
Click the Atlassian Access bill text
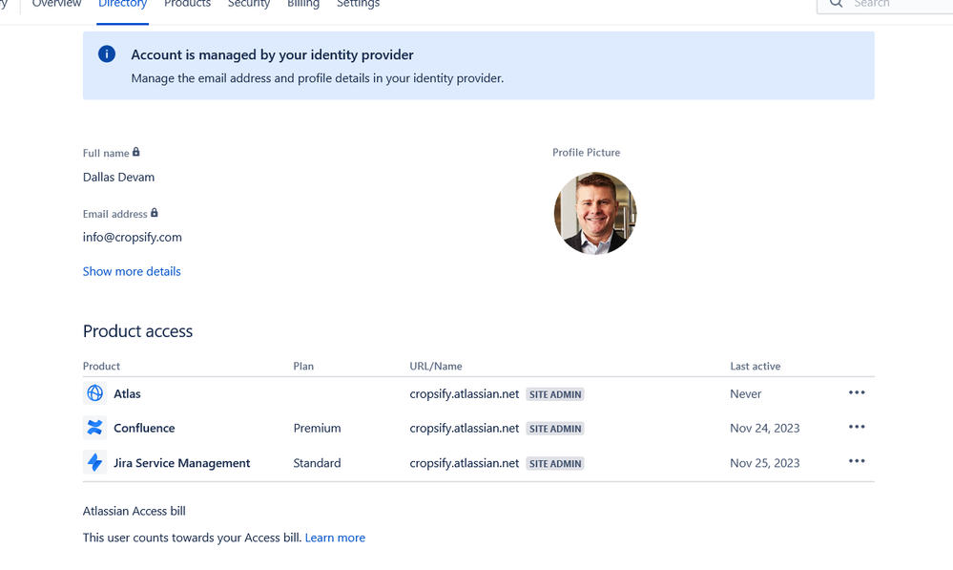point(135,511)
